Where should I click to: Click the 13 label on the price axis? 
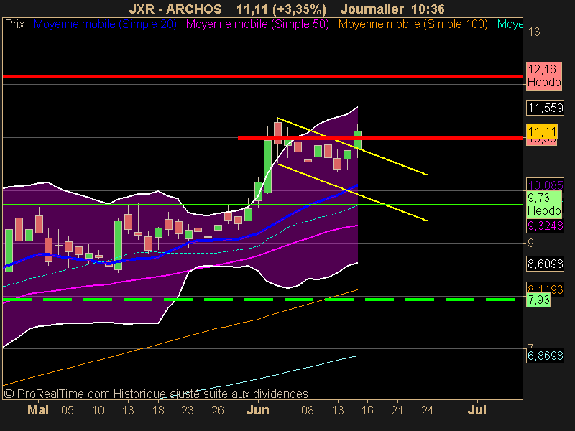[534, 32]
